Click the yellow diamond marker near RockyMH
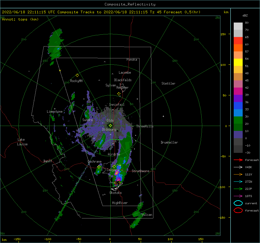This screenshot has height=243, width=260. coord(77,75)
